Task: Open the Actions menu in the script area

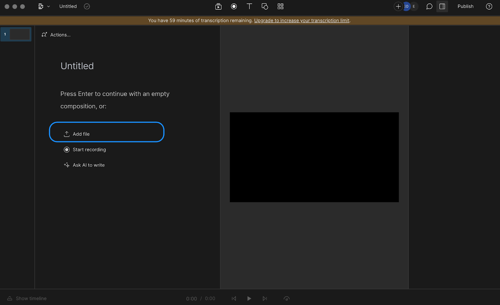Action: (x=56, y=35)
